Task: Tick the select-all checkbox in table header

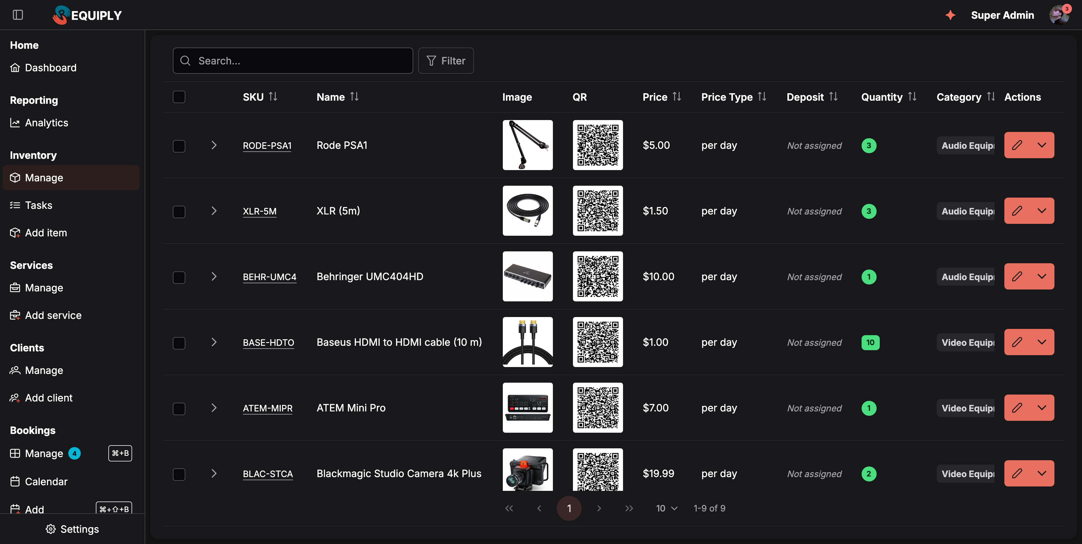Action: (x=179, y=97)
